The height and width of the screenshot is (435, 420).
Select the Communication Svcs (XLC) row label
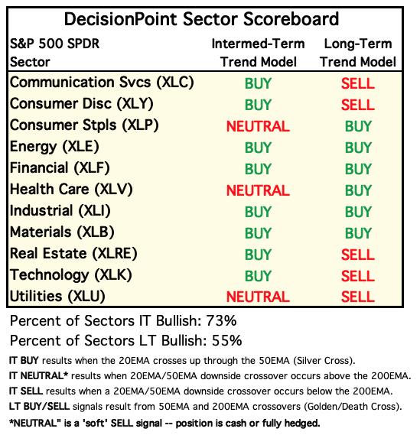pyautogui.click(x=102, y=83)
